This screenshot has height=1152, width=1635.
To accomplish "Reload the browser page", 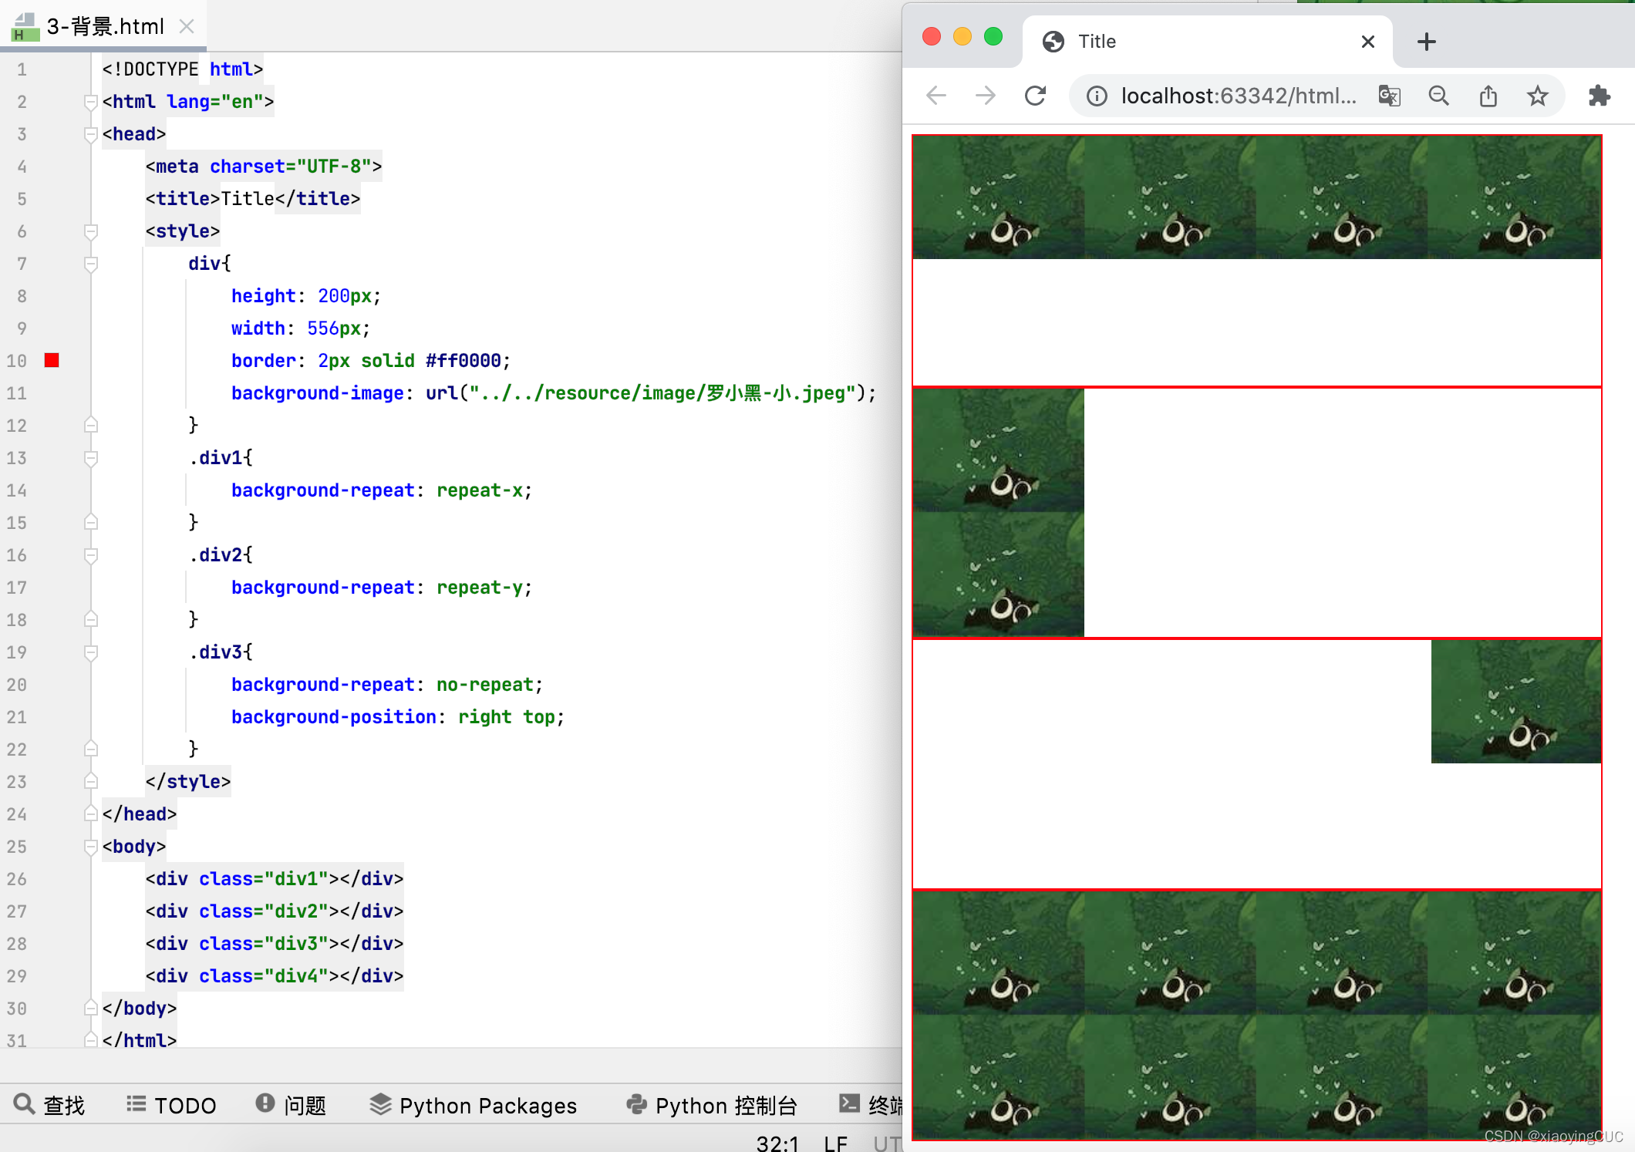I will 1035,96.
